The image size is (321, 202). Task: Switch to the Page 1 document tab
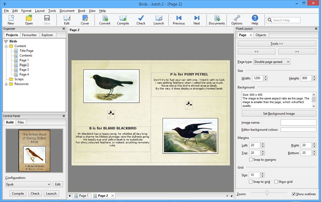pos(82,196)
